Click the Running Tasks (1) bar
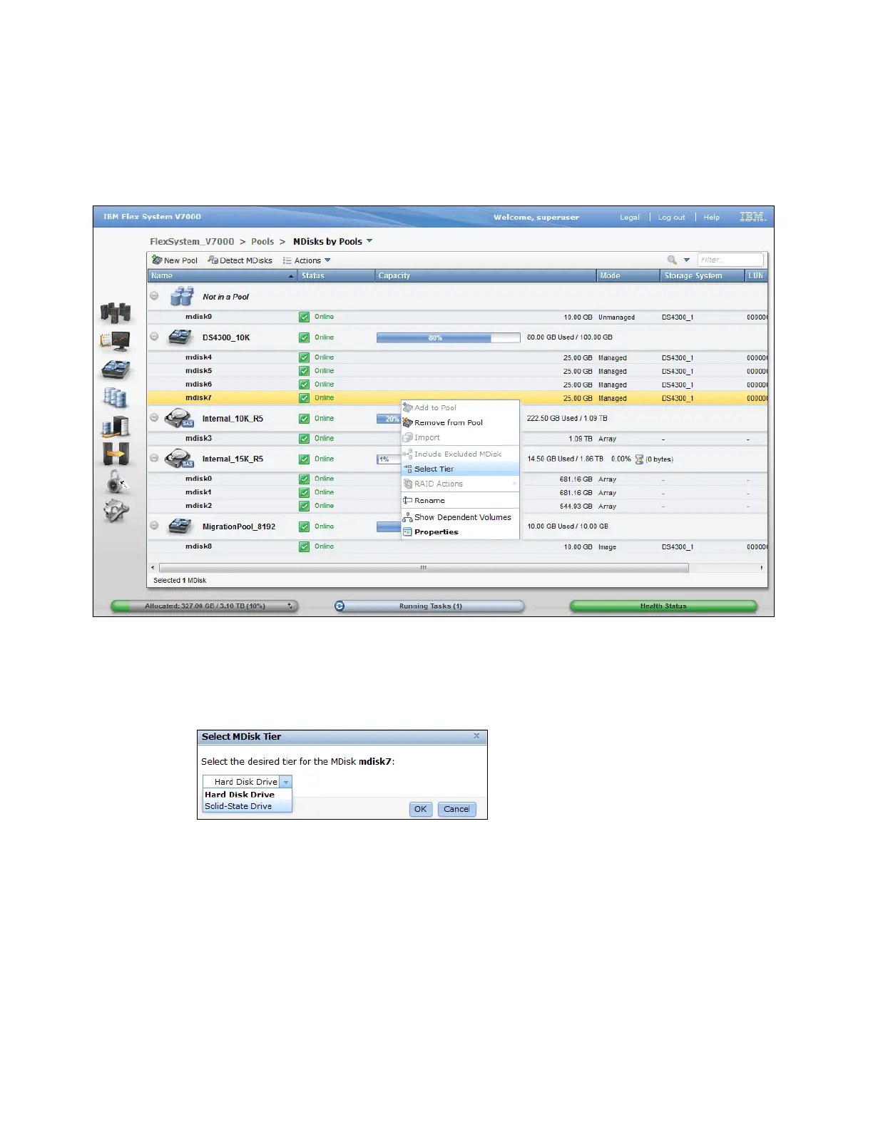 point(429,606)
